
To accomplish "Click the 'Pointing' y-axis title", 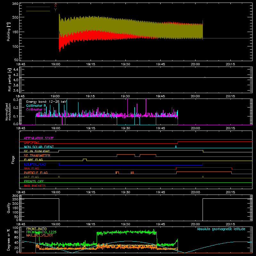I will [x=9, y=32].
